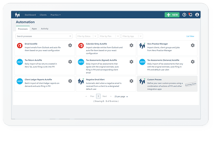Viewport: 214px width, 143px height.
Task: Open the Practice menu dropdown
Action: click(x=55, y=15)
